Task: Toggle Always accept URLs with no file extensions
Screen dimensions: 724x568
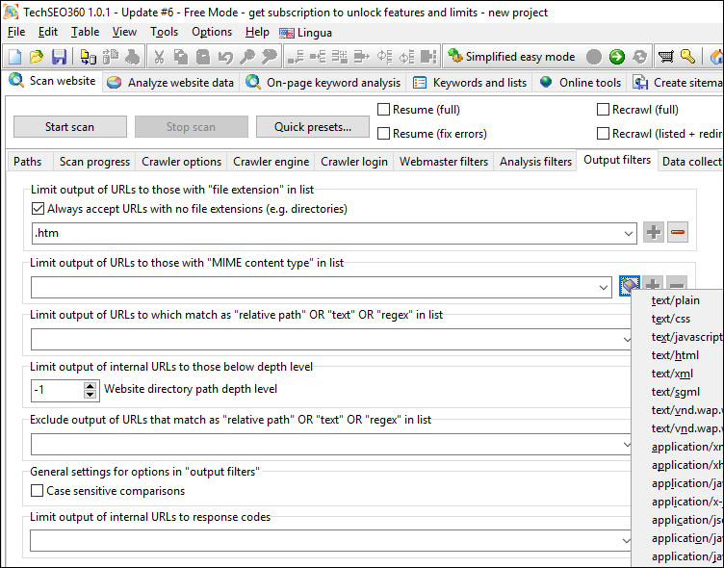Action: click(x=39, y=209)
